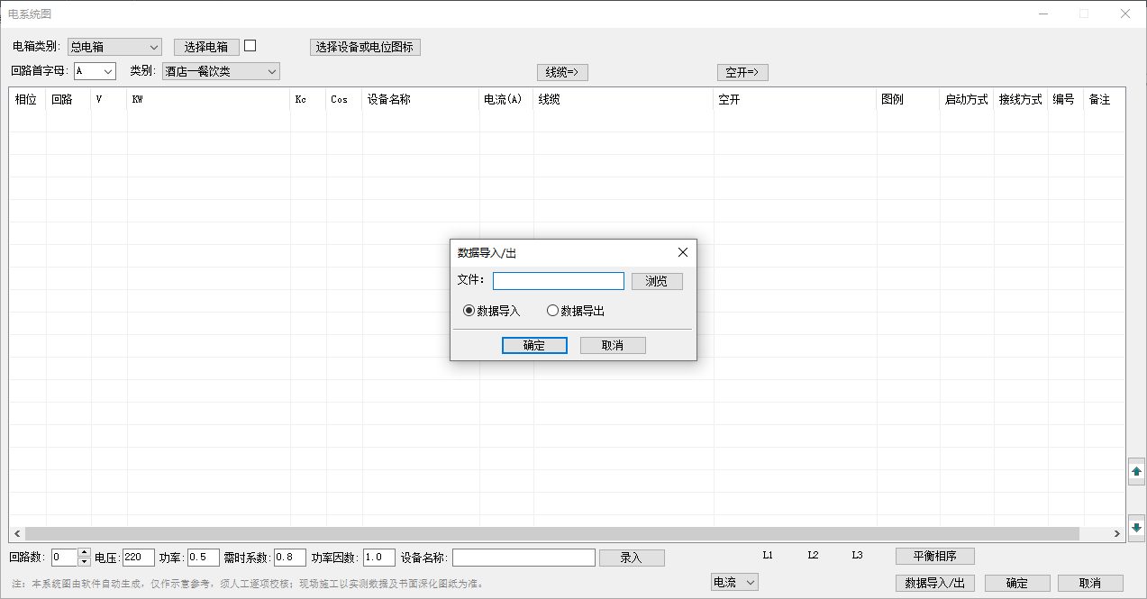Image resolution: width=1147 pixels, height=599 pixels.
Task: Click the L3 phase label
Action: pos(858,556)
